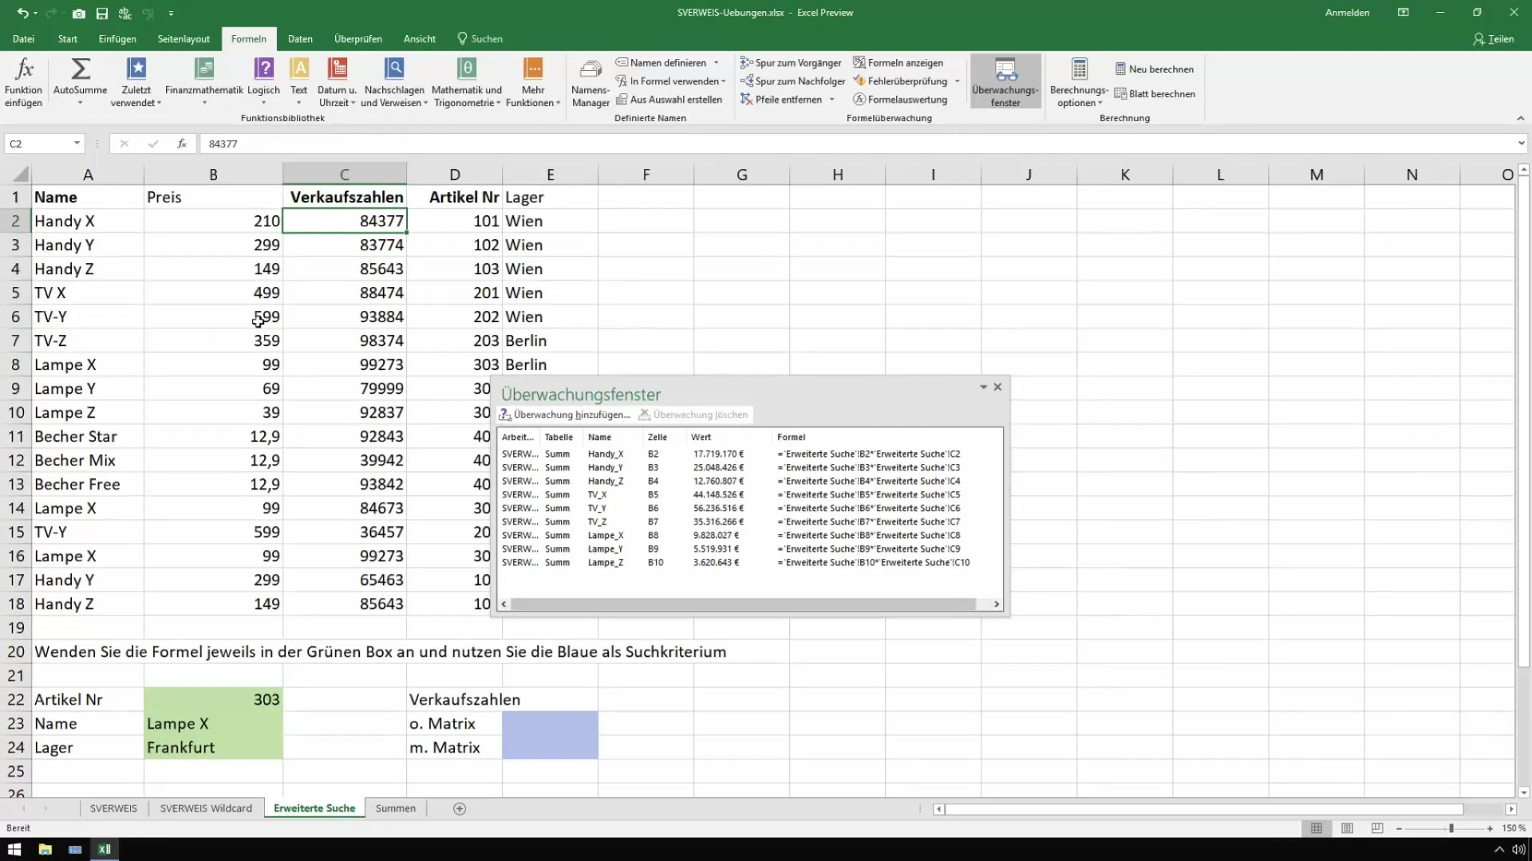1532x861 pixels.
Task: Click the Undo arrow
Action: (x=22, y=14)
